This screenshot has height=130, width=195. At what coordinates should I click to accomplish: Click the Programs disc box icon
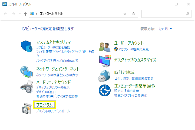tap(27, 108)
